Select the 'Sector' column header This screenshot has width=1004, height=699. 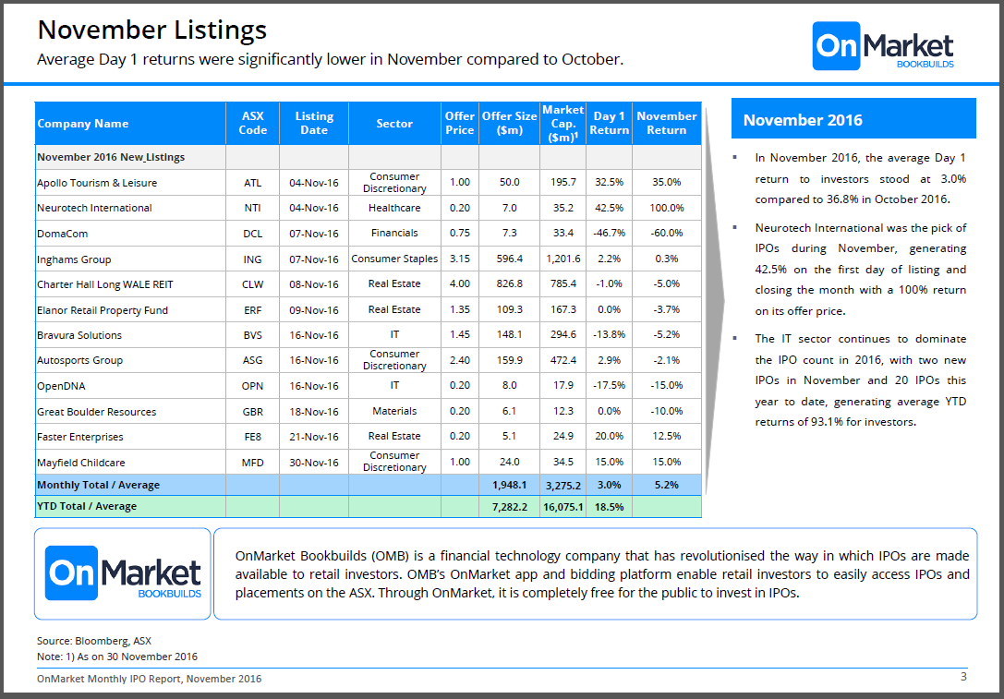(x=394, y=124)
